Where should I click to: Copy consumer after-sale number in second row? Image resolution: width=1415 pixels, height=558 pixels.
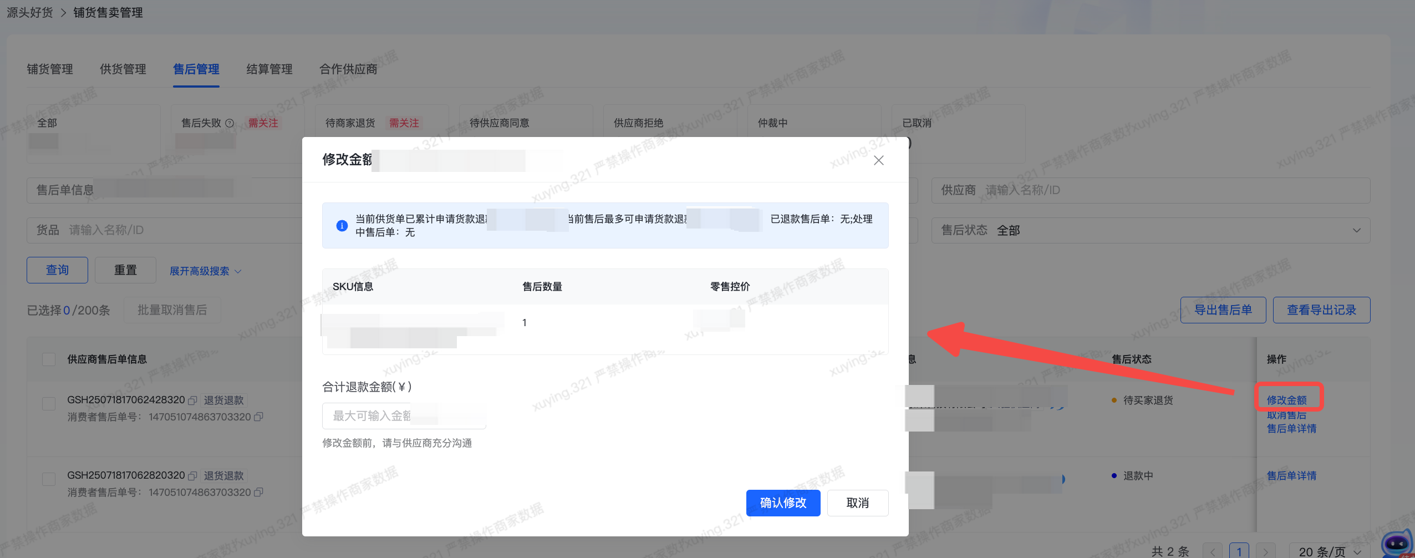pos(258,492)
